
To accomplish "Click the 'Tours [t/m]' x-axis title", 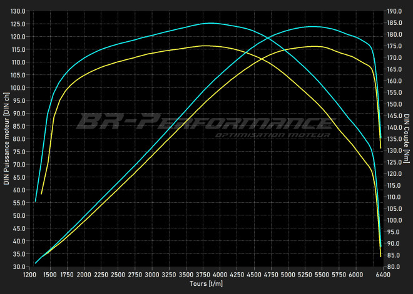I will coord(205,284).
